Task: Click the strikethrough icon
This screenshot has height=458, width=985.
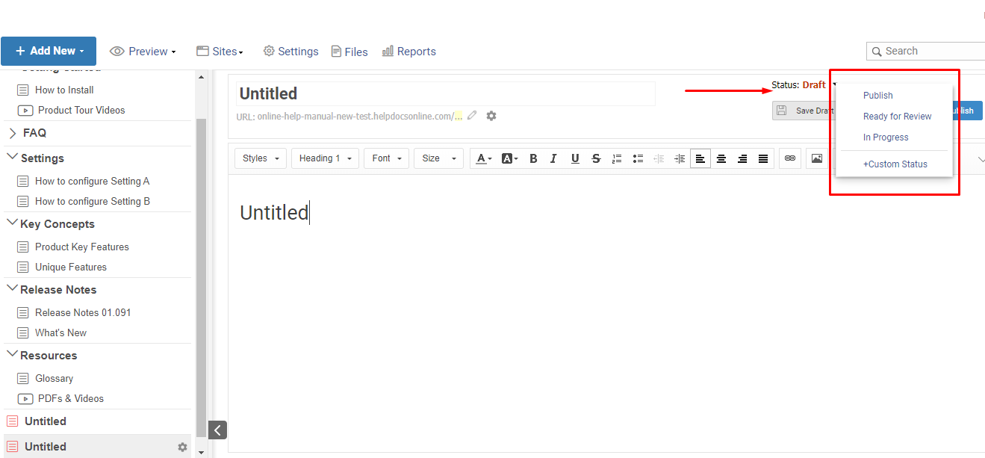Action: (x=596, y=158)
